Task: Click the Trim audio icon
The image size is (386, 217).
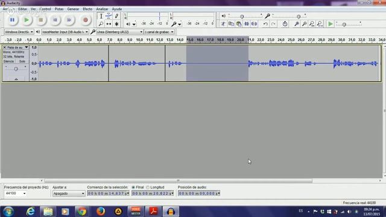Action: (247, 24)
